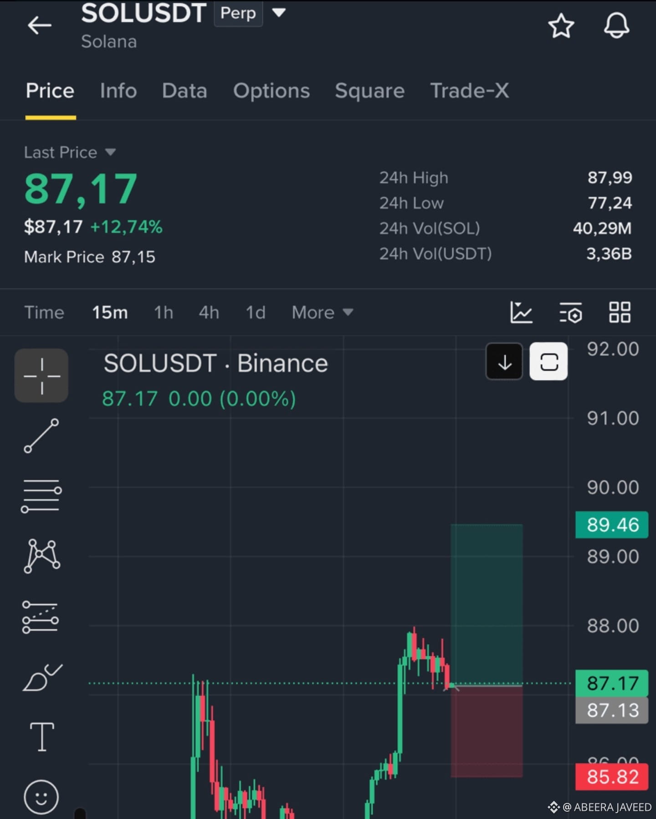This screenshot has height=819, width=656.
Task: Toggle the fullscreen chart button
Action: [x=548, y=362]
